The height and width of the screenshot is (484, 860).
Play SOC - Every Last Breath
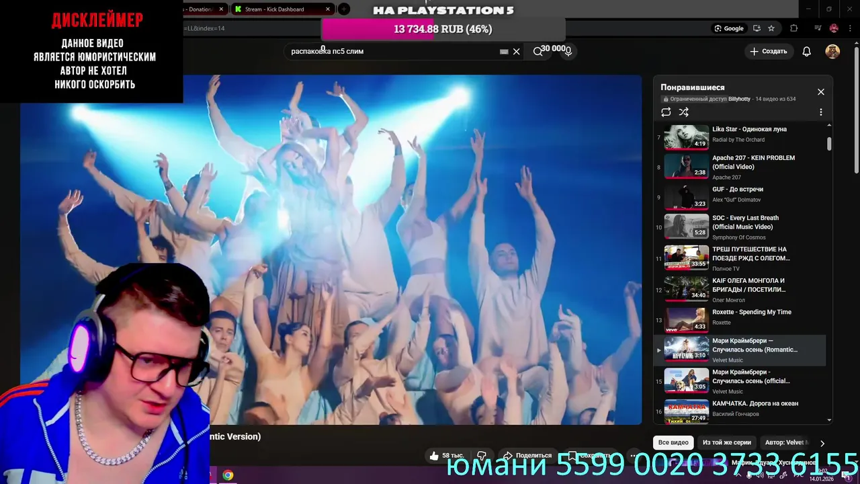click(745, 223)
